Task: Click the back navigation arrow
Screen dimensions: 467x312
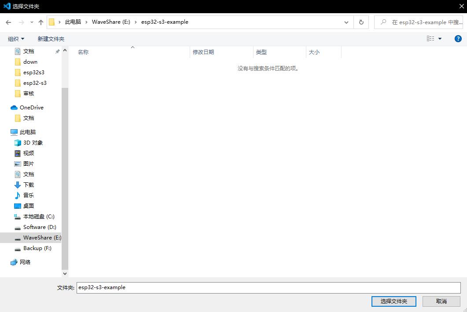Action: tap(8, 22)
